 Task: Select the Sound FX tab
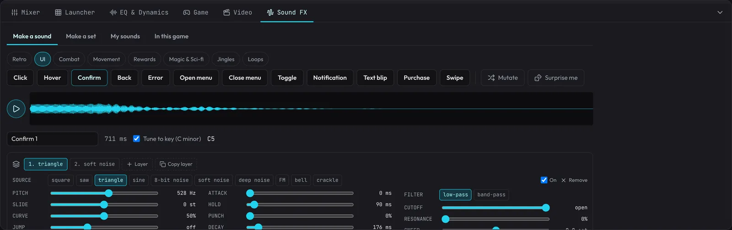(287, 12)
